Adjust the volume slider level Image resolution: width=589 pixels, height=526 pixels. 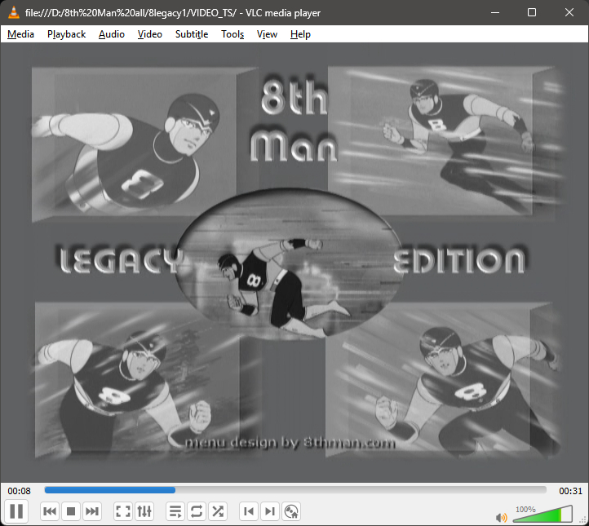(x=542, y=515)
